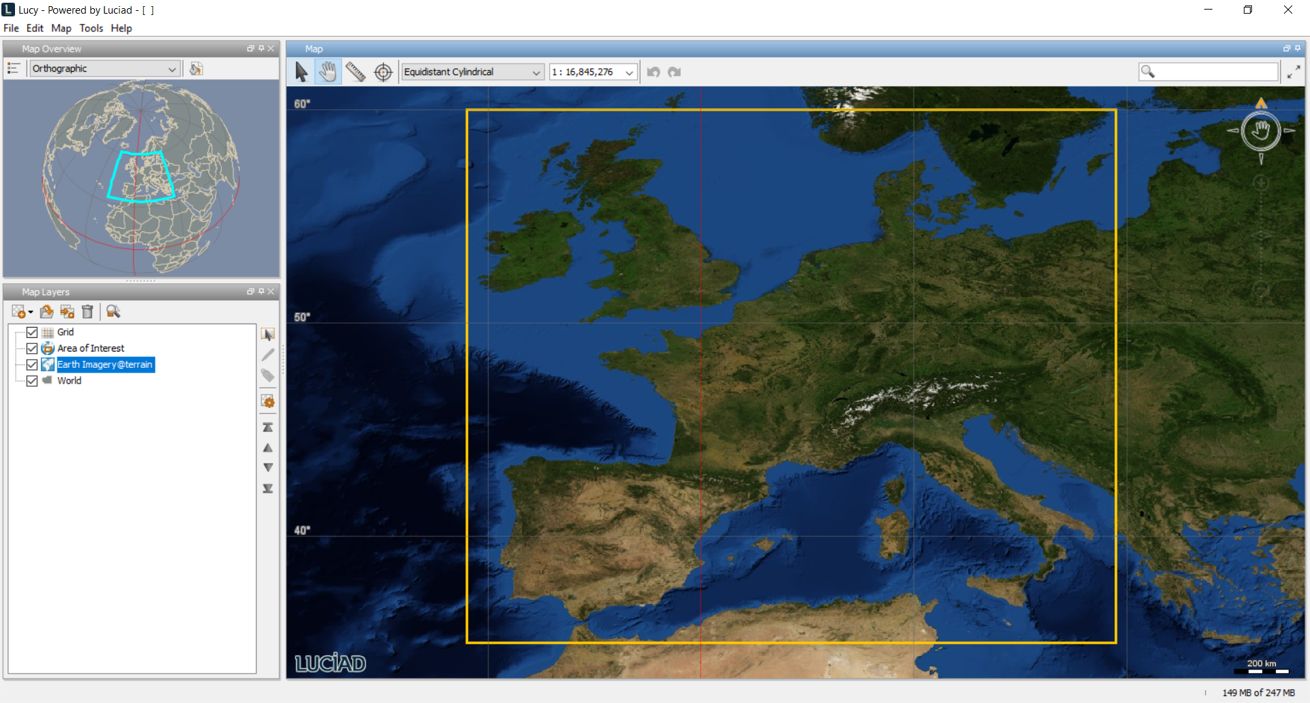Toggle layer labels tag icon
The image size is (1310, 703).
(268, 375)
